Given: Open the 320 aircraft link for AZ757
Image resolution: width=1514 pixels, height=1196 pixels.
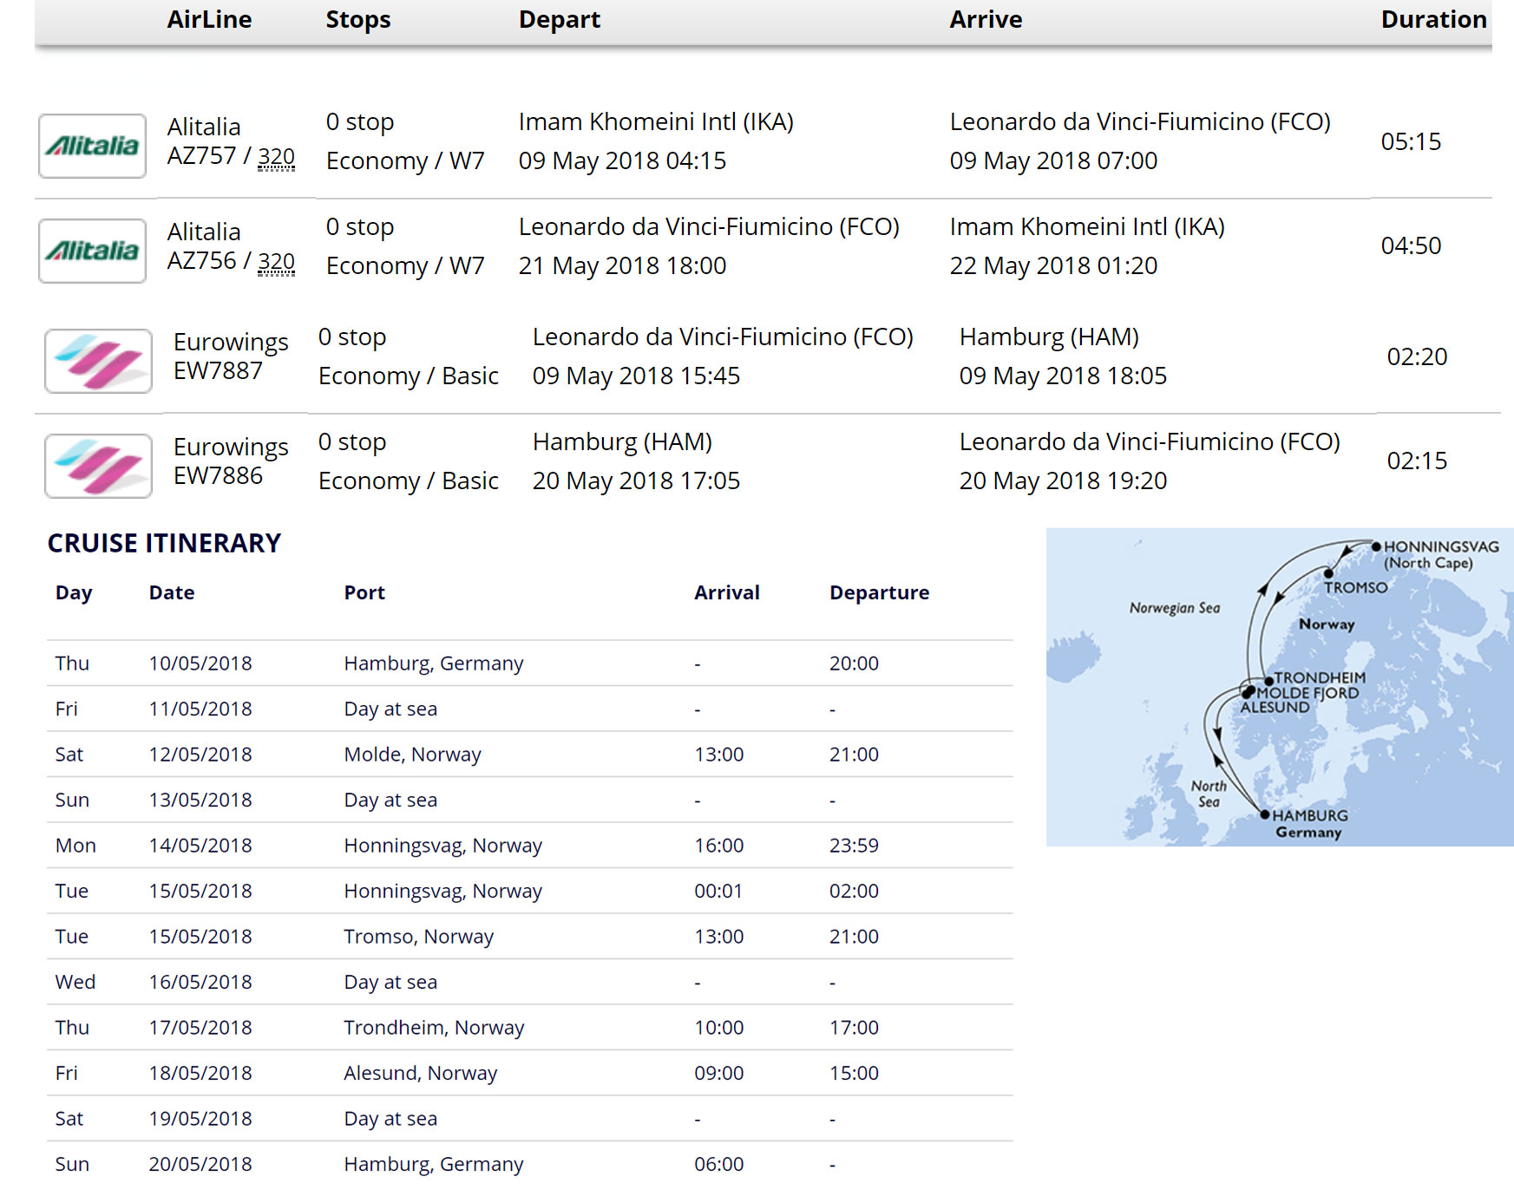Looking at the screenshot, I should pyautogui.click(x=276, y=157).
